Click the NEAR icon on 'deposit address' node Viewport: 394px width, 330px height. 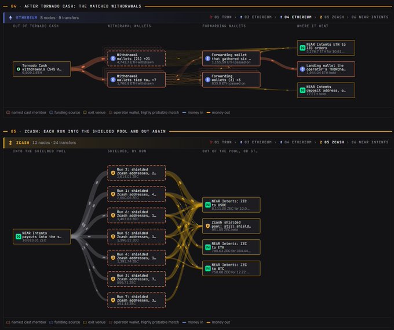pos(302,90)
